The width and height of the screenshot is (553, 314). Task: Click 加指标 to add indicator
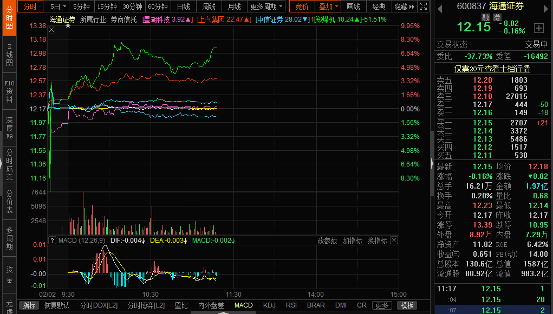pyautogui.click(x=352, y=240)
